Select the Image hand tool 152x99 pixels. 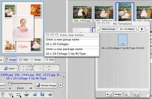10,60
